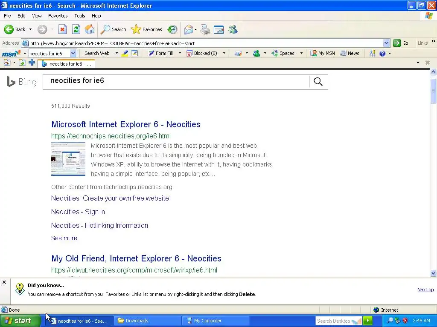The image size is (437, 327).
Task: Click the Bing magnifier search button
Action: pyautogui.click(x=318, y=82)
